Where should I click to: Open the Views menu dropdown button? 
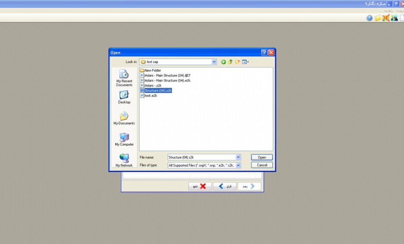[246, 62]
